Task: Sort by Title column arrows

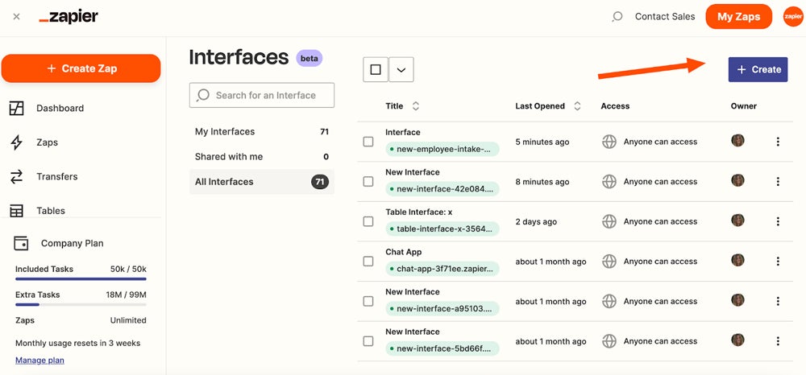Action: point(416,106)
